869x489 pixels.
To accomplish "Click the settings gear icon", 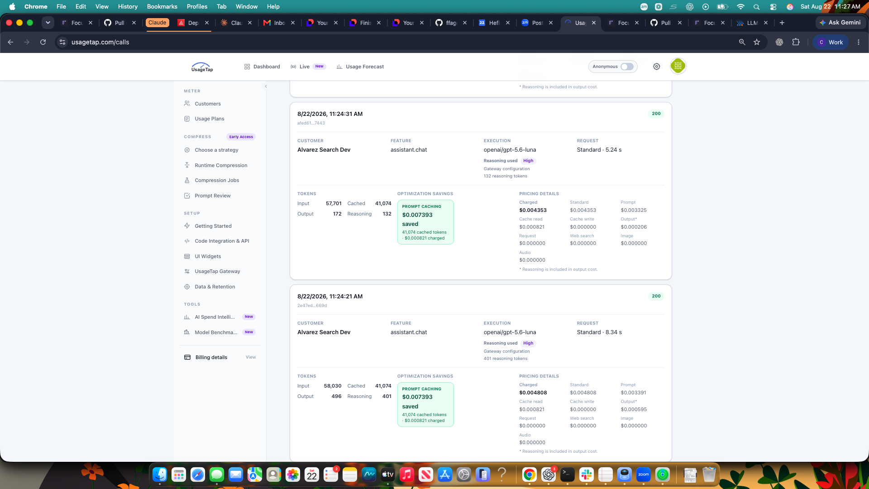I will click(x=656, y=67).
